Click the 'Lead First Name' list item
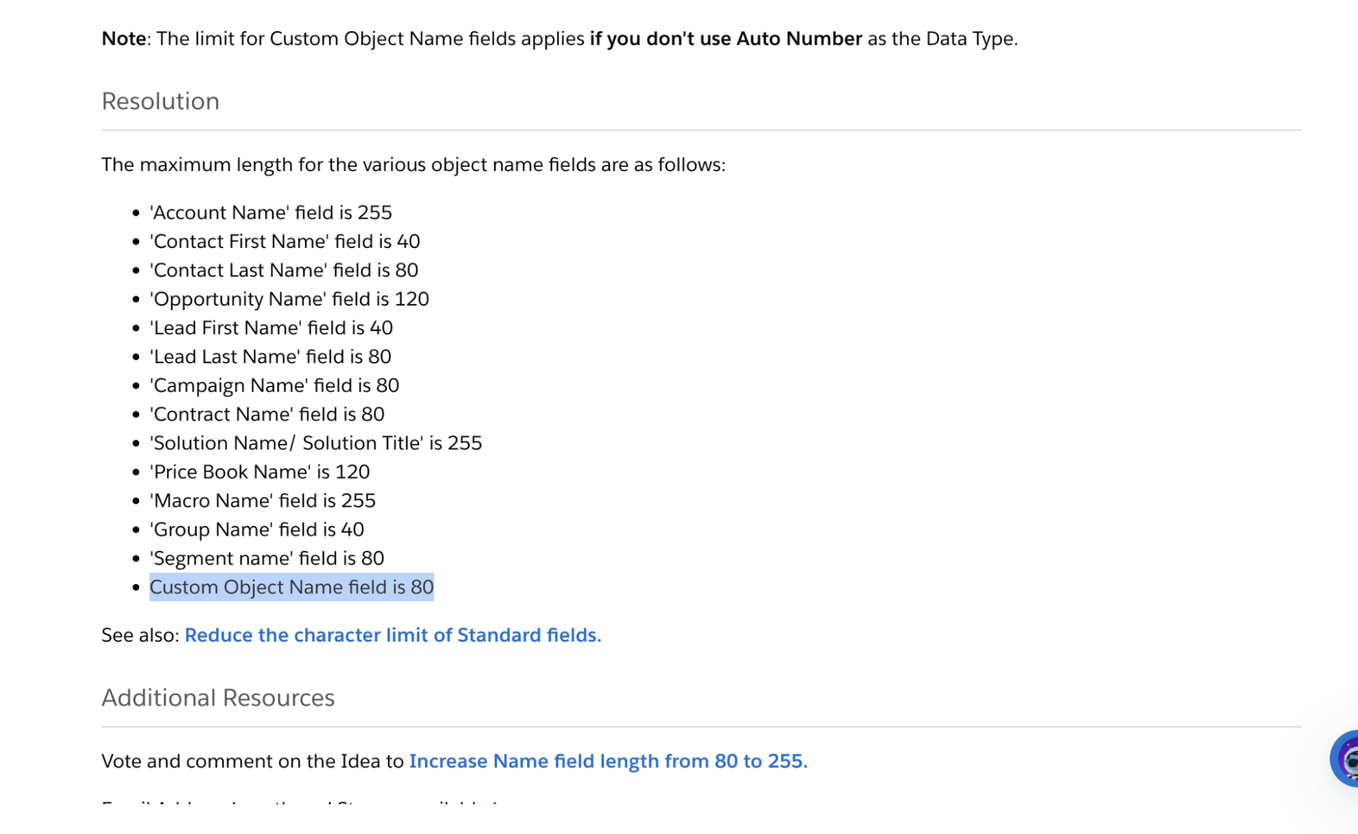1358x834 pixels. pos(271,328)
